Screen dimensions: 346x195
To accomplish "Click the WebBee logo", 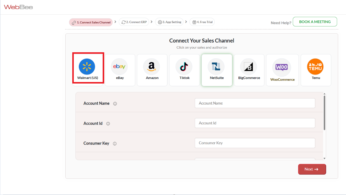I will coord(19,7).
